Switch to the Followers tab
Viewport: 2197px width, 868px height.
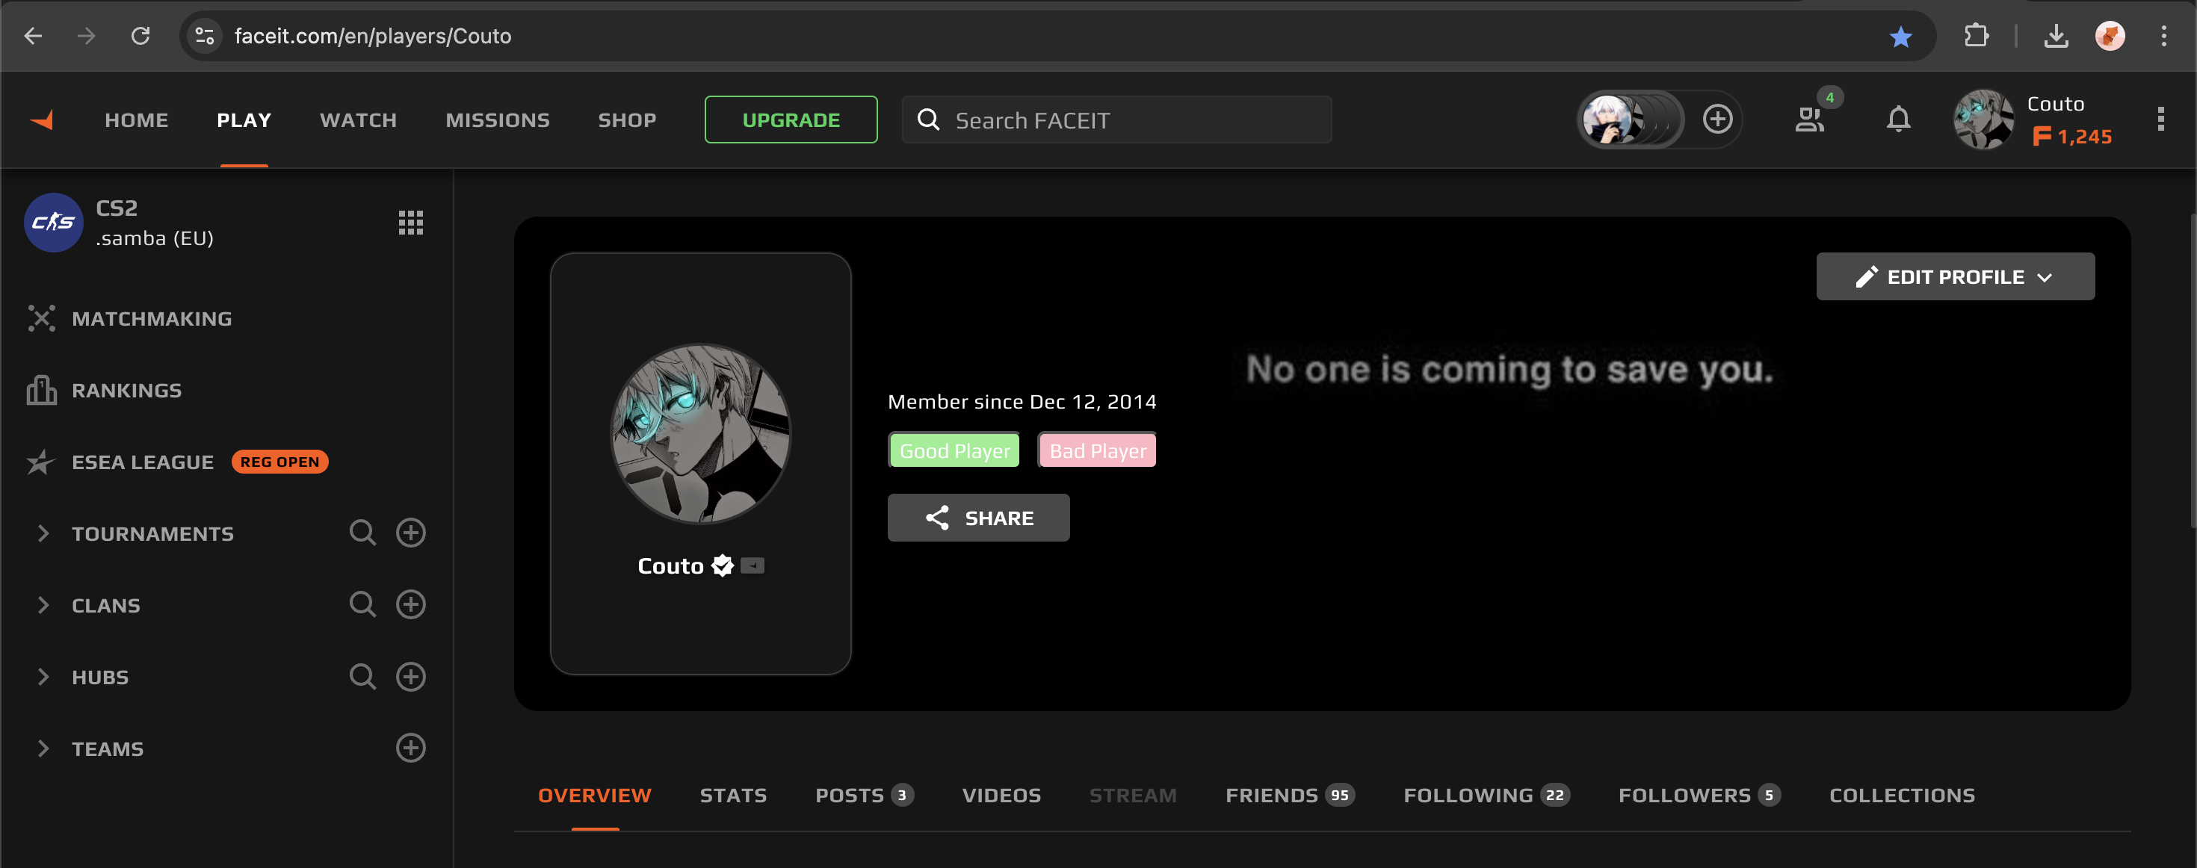click(x=1699, y=795)
